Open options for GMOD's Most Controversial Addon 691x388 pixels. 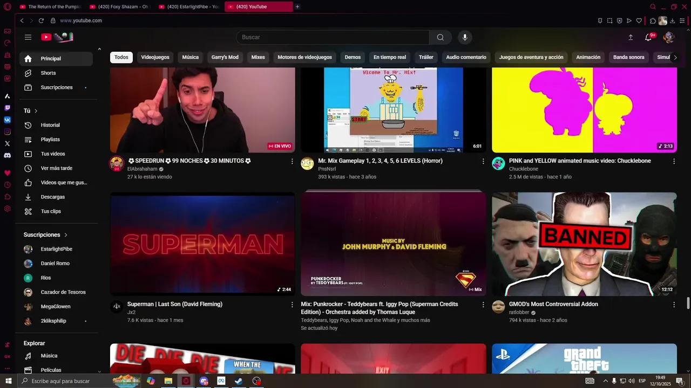(x=674, y=304)
